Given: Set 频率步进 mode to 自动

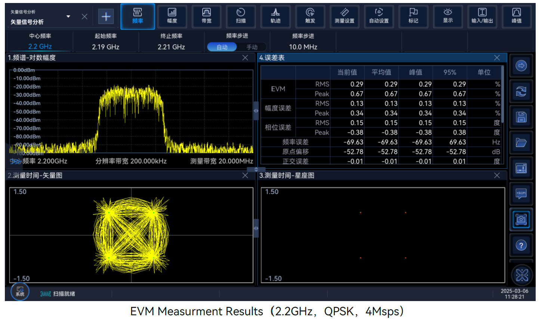Looking at the screenshot, I should tap(222, 47).
